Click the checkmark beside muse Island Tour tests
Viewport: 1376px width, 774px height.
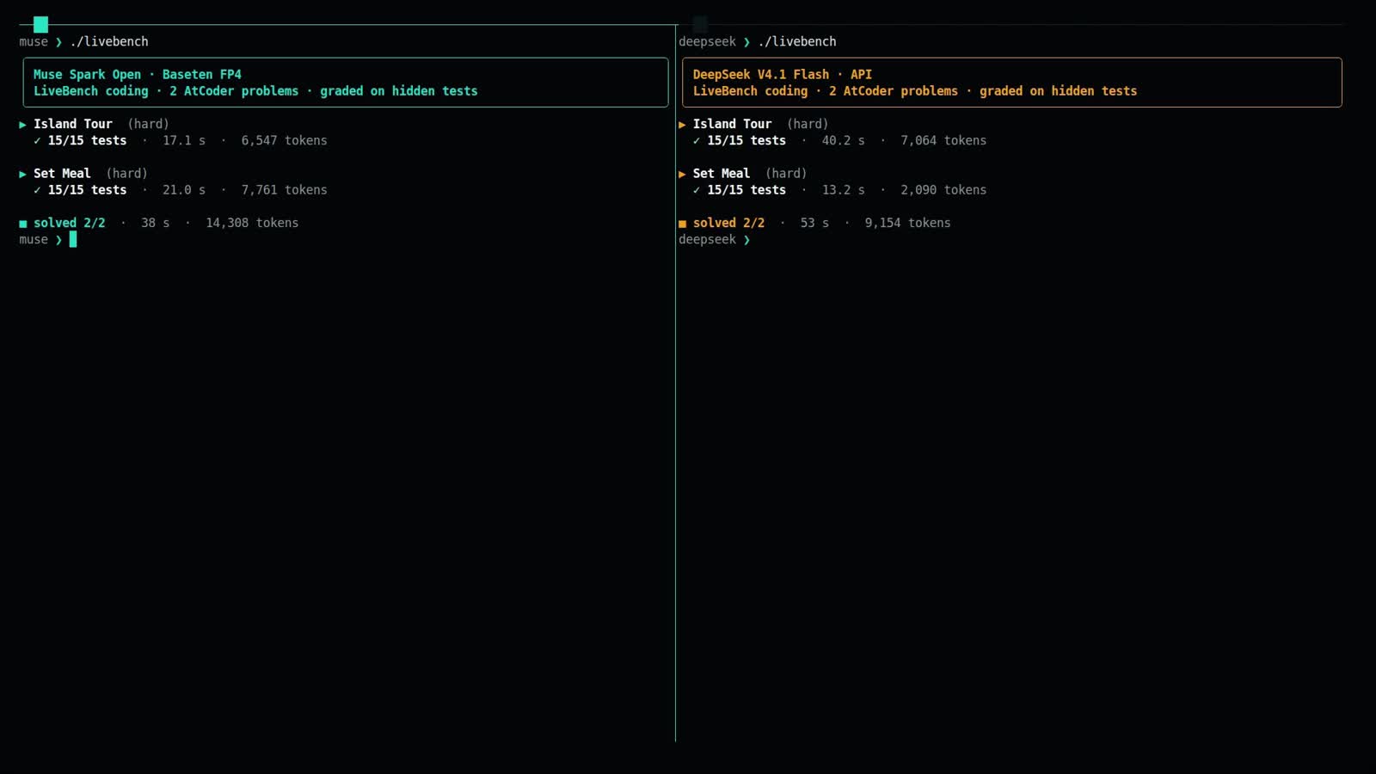click(37, 141)
